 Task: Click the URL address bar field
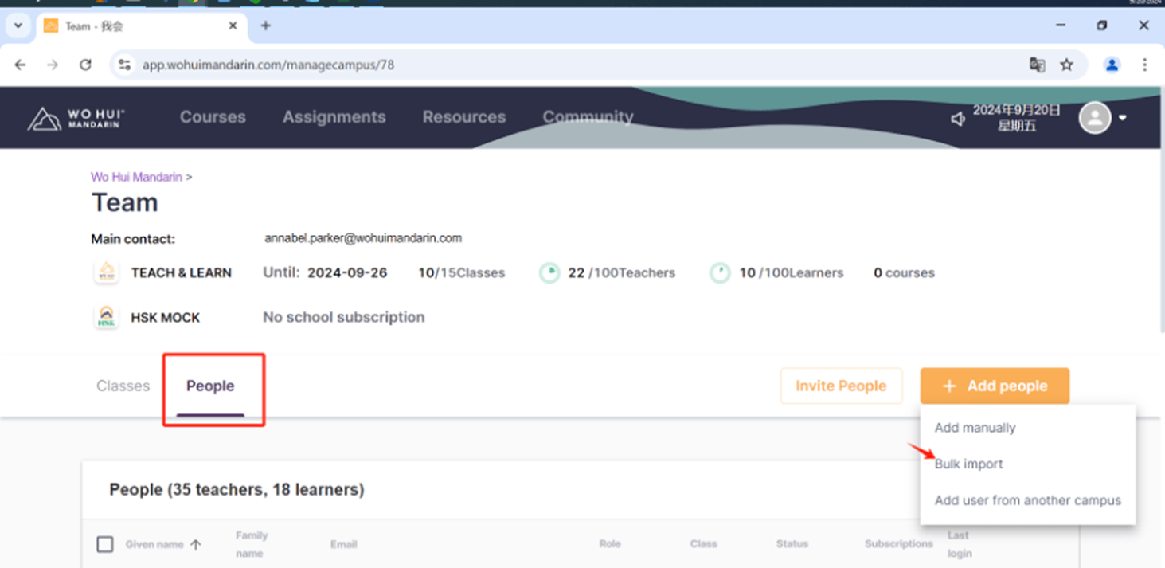tap(557, 65)
